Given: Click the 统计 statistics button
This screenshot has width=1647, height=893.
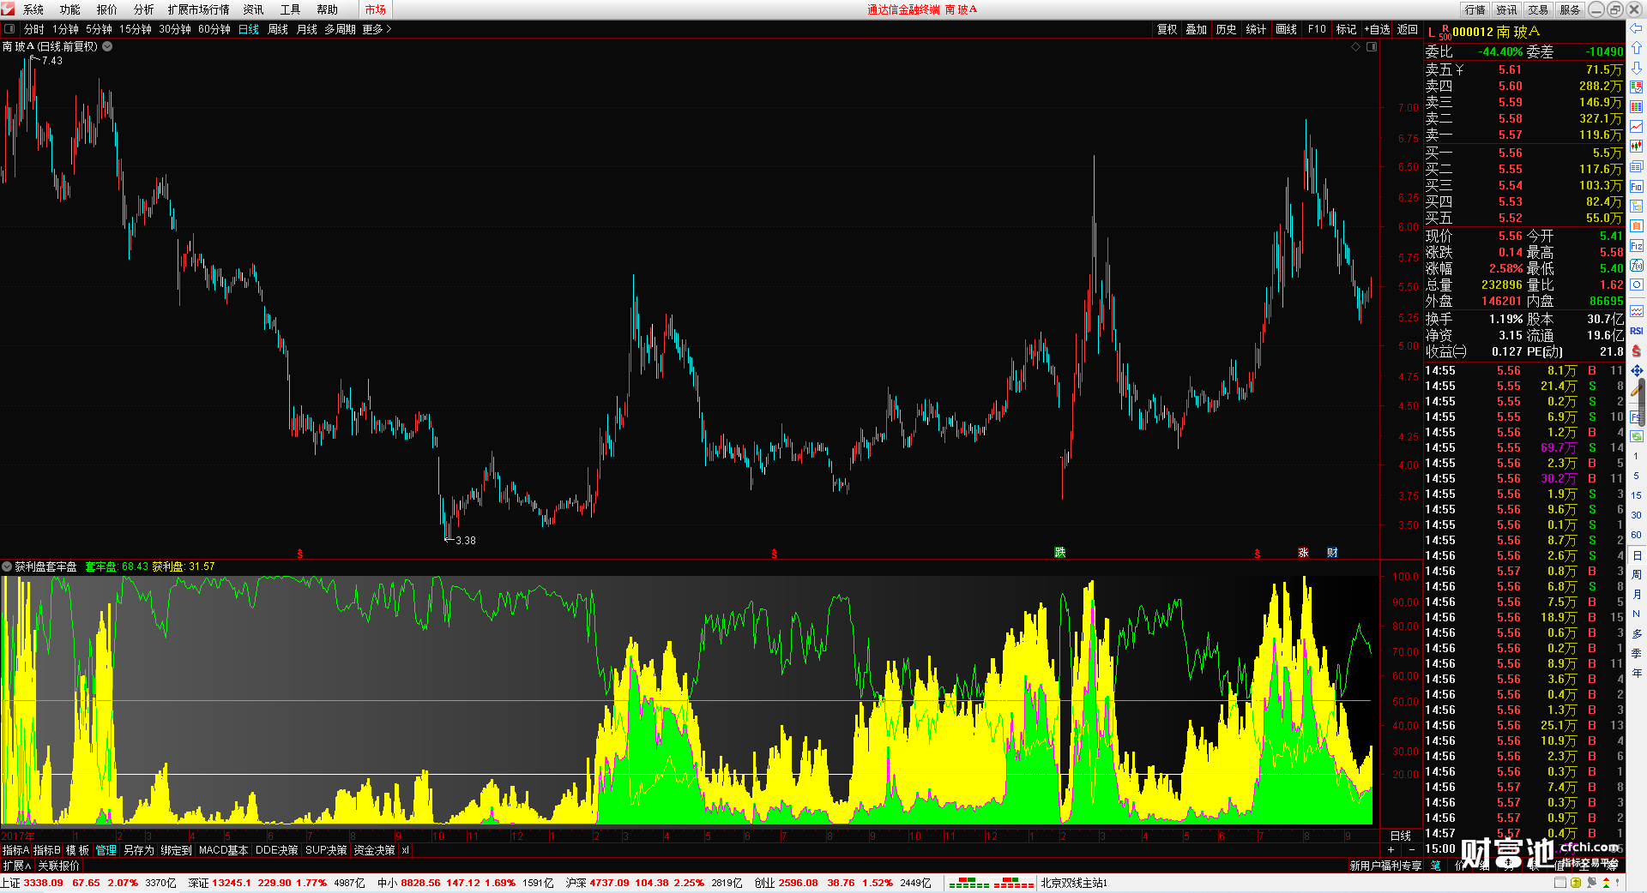Looking at the screenshot, I should 1256,29.
